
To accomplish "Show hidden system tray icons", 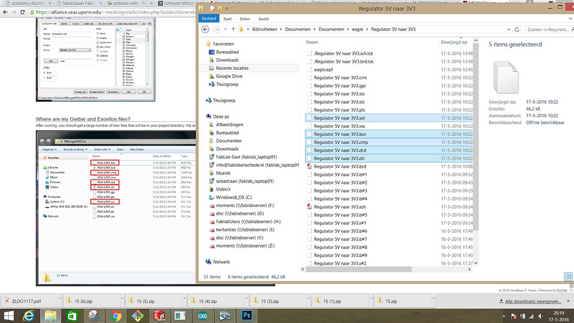I will pyautogui.click(x=504, y=316).
